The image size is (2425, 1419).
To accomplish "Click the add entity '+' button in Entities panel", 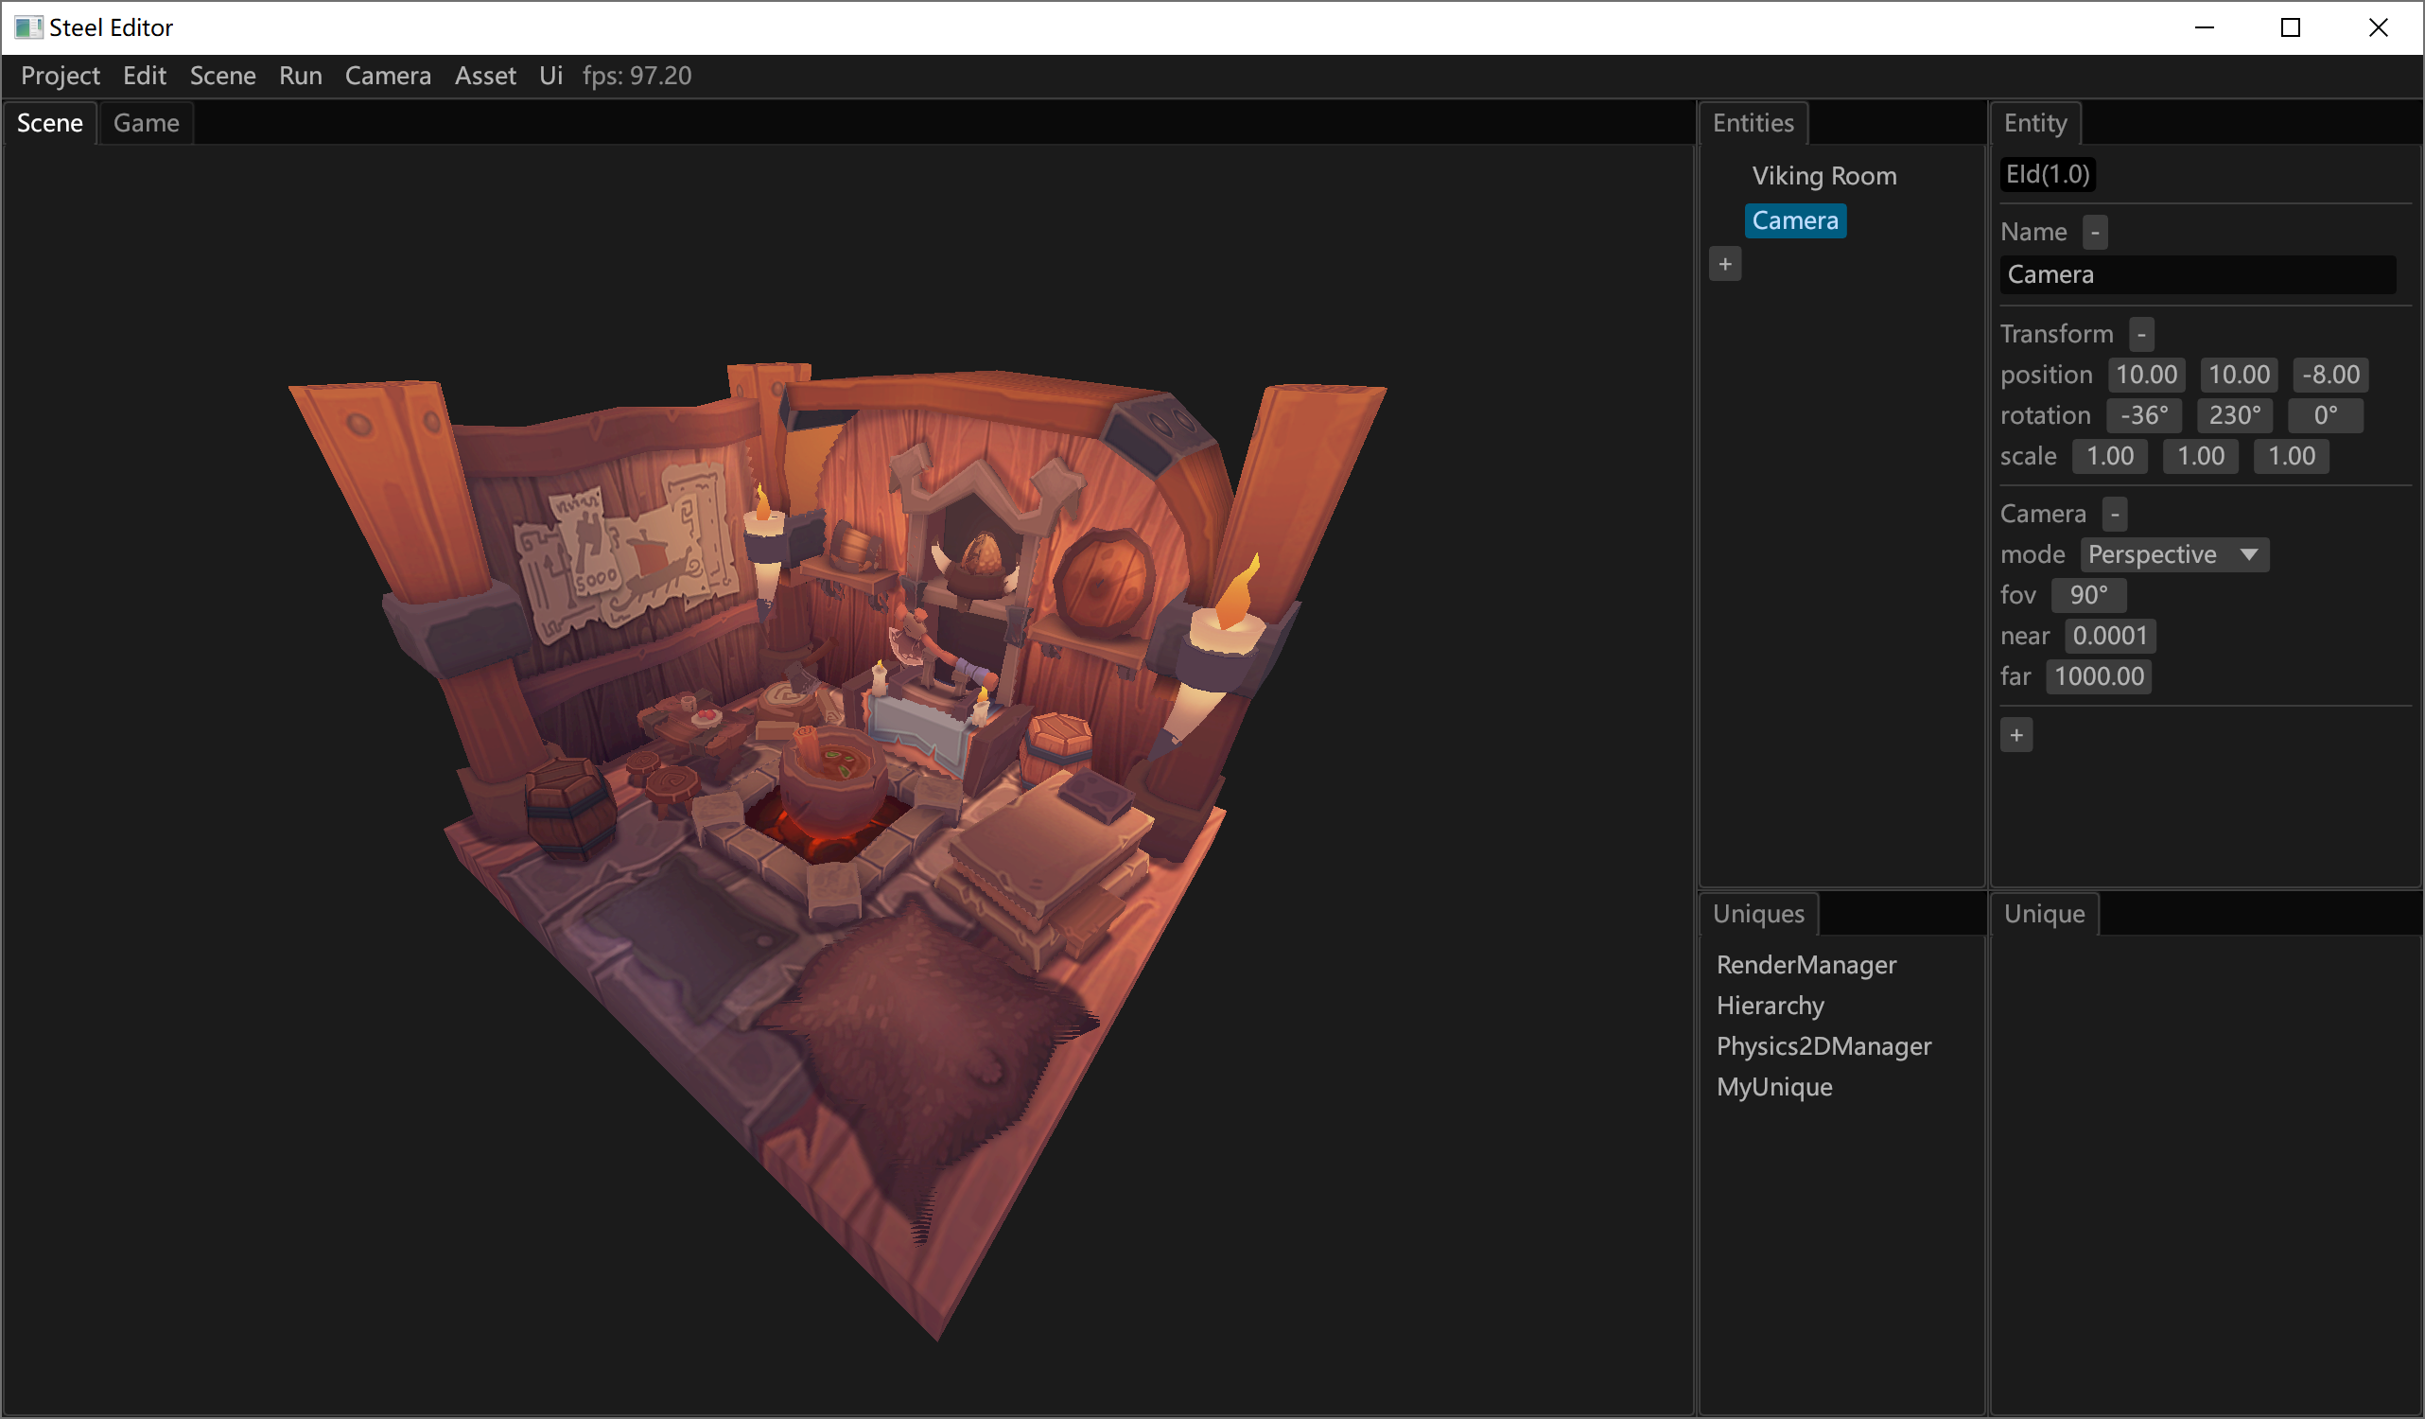I will 1726,264.
